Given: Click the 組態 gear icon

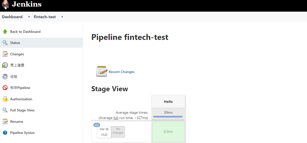Looking at the screenshot, I should [x=5, y=77].
